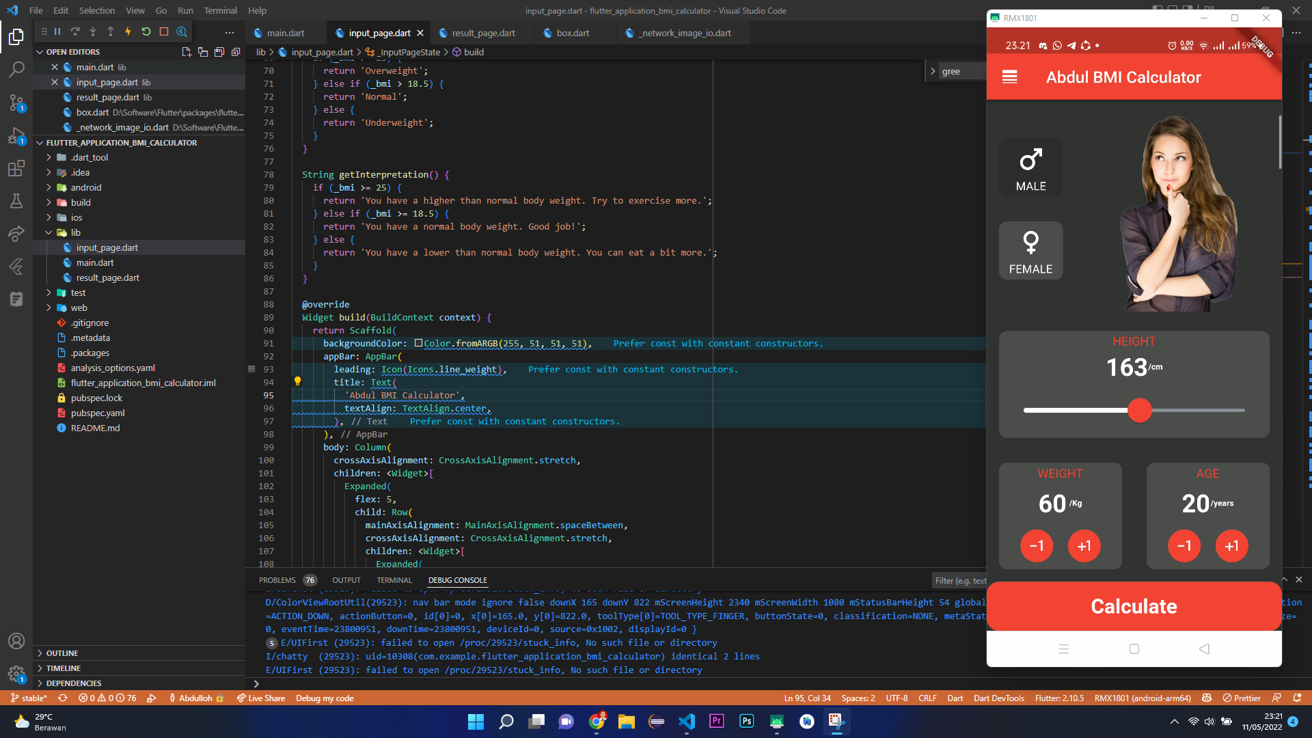Close all editors icon in Open Editors

236,52
